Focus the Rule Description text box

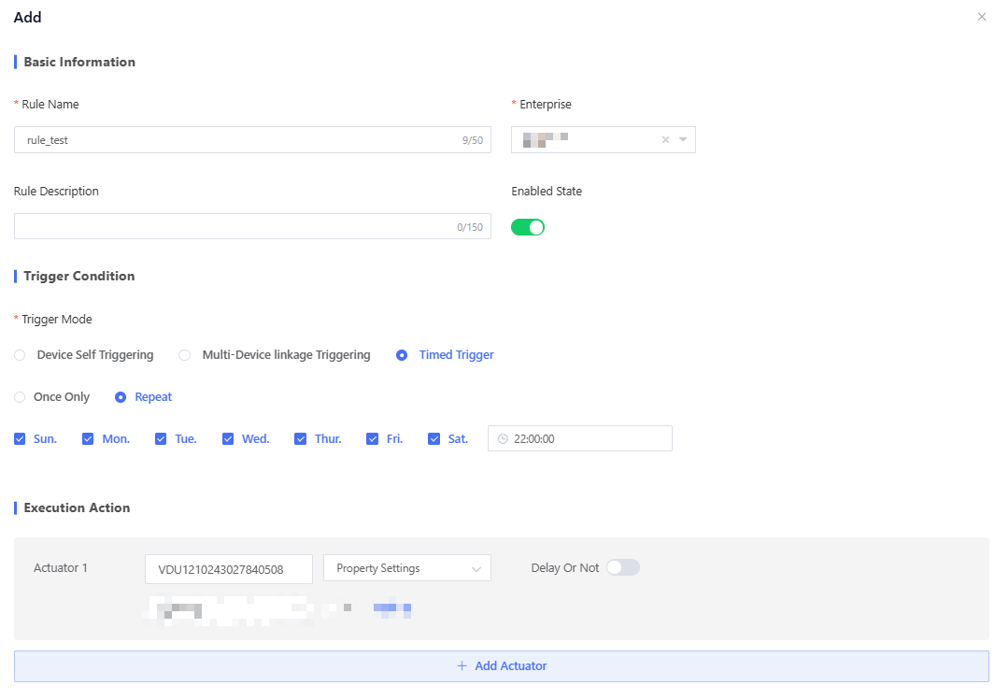[x=234, y=227]
